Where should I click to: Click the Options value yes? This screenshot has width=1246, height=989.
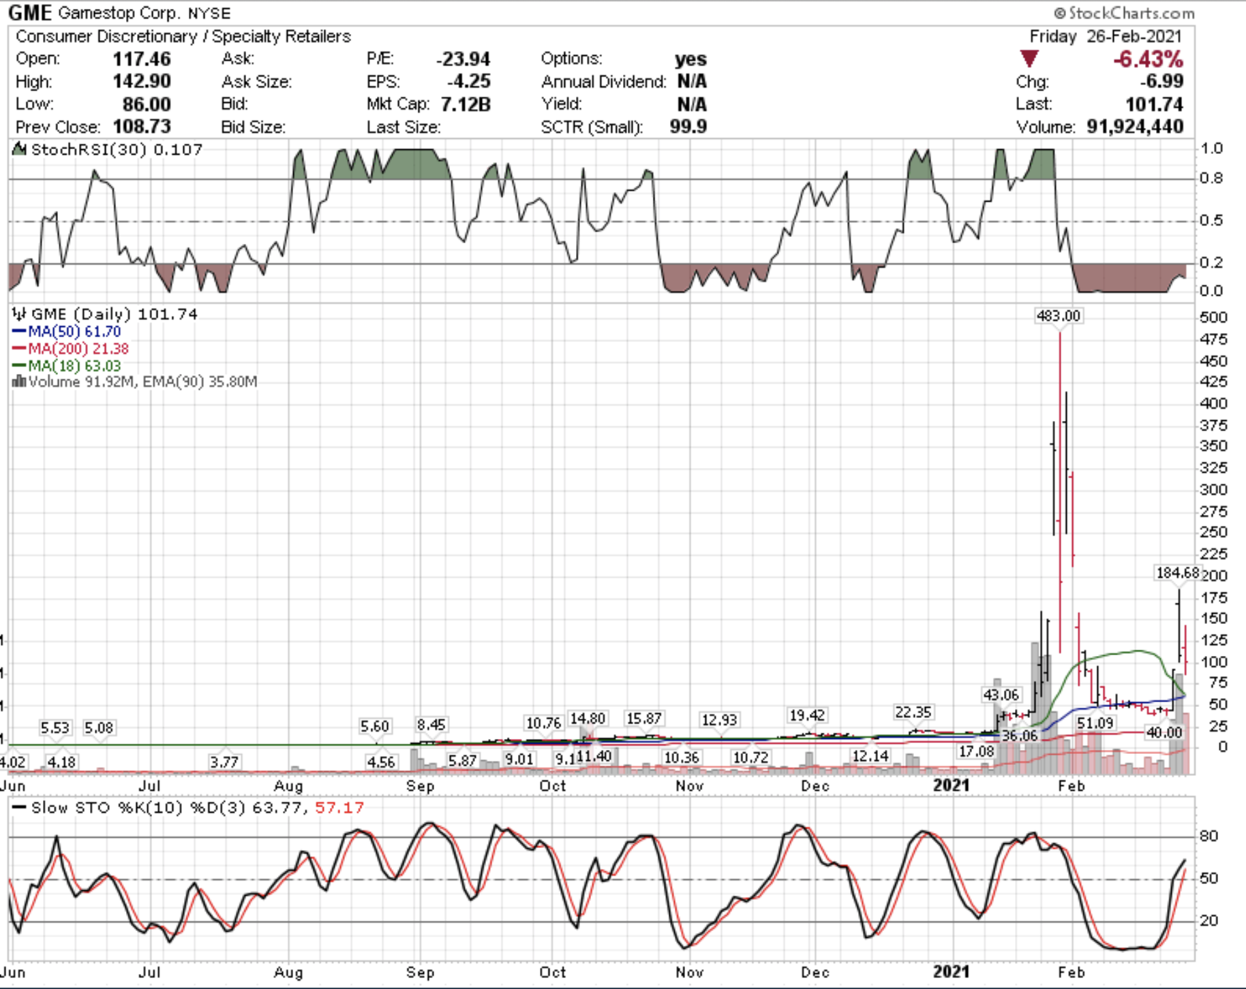[690, 59]
